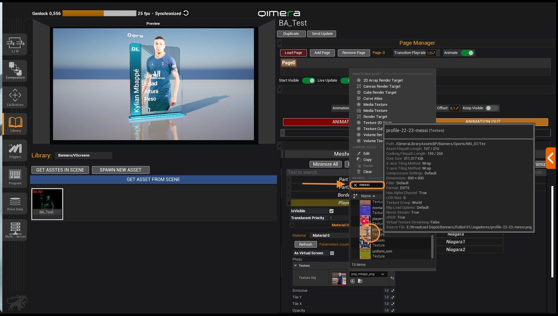Viewport: 558px width, 316px height.
Task: Open the Calibration sidebar icon
Action: pos(15,97)
